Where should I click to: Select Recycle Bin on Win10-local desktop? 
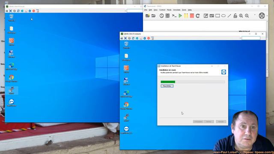(12, 18)
